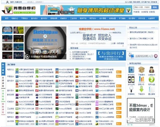Click the 免费注册 register link

tap(18, 2)
